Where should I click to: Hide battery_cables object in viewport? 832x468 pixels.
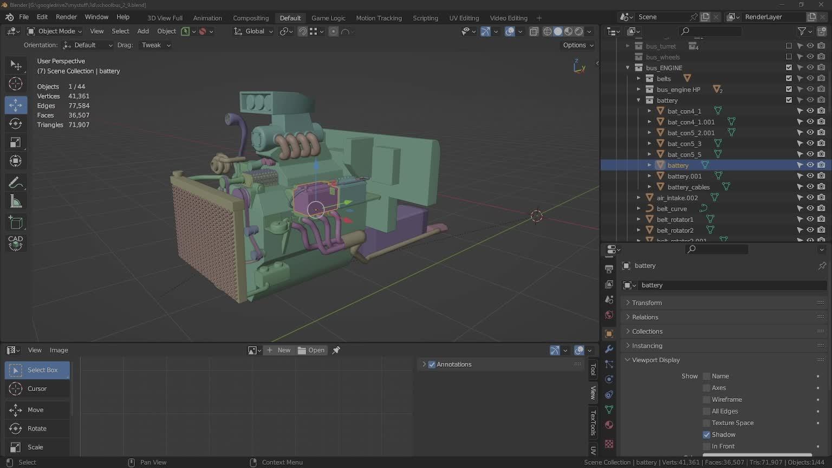point(810,187)
